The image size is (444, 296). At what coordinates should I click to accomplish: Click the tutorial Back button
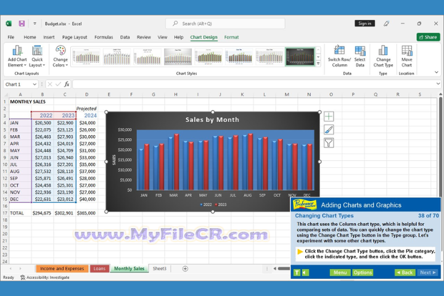tap(405, 273)
